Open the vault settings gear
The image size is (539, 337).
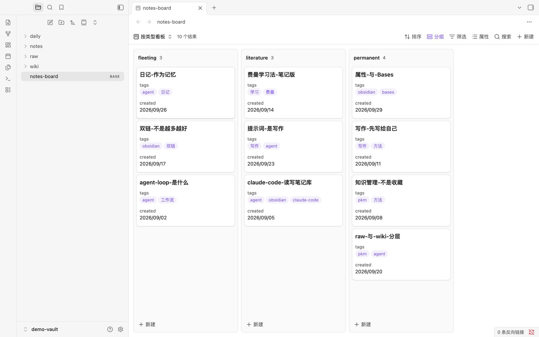click(x=121, y=329)
